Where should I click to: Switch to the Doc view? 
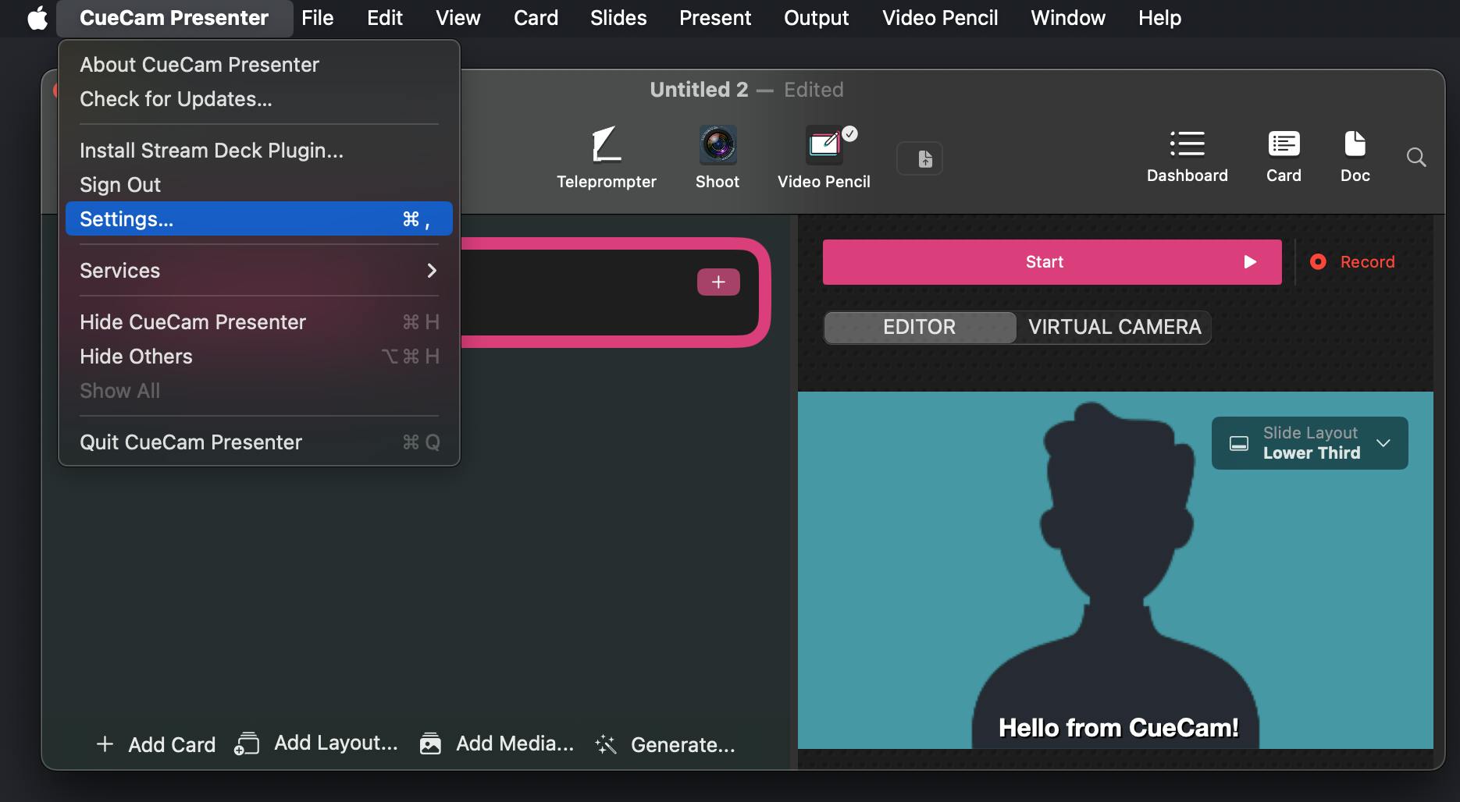point(1355,157)
